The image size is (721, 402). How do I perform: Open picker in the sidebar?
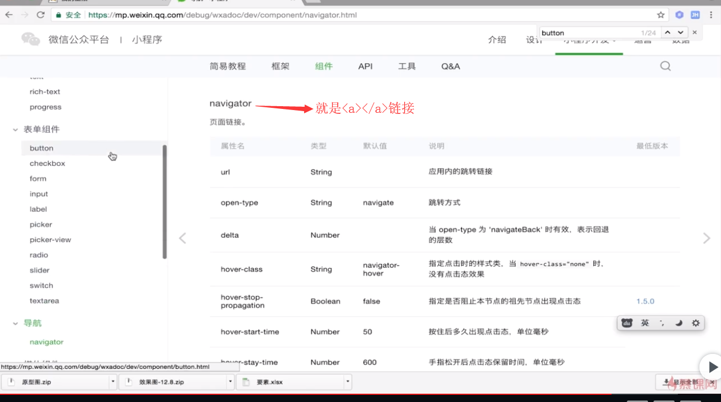point(41,225)
